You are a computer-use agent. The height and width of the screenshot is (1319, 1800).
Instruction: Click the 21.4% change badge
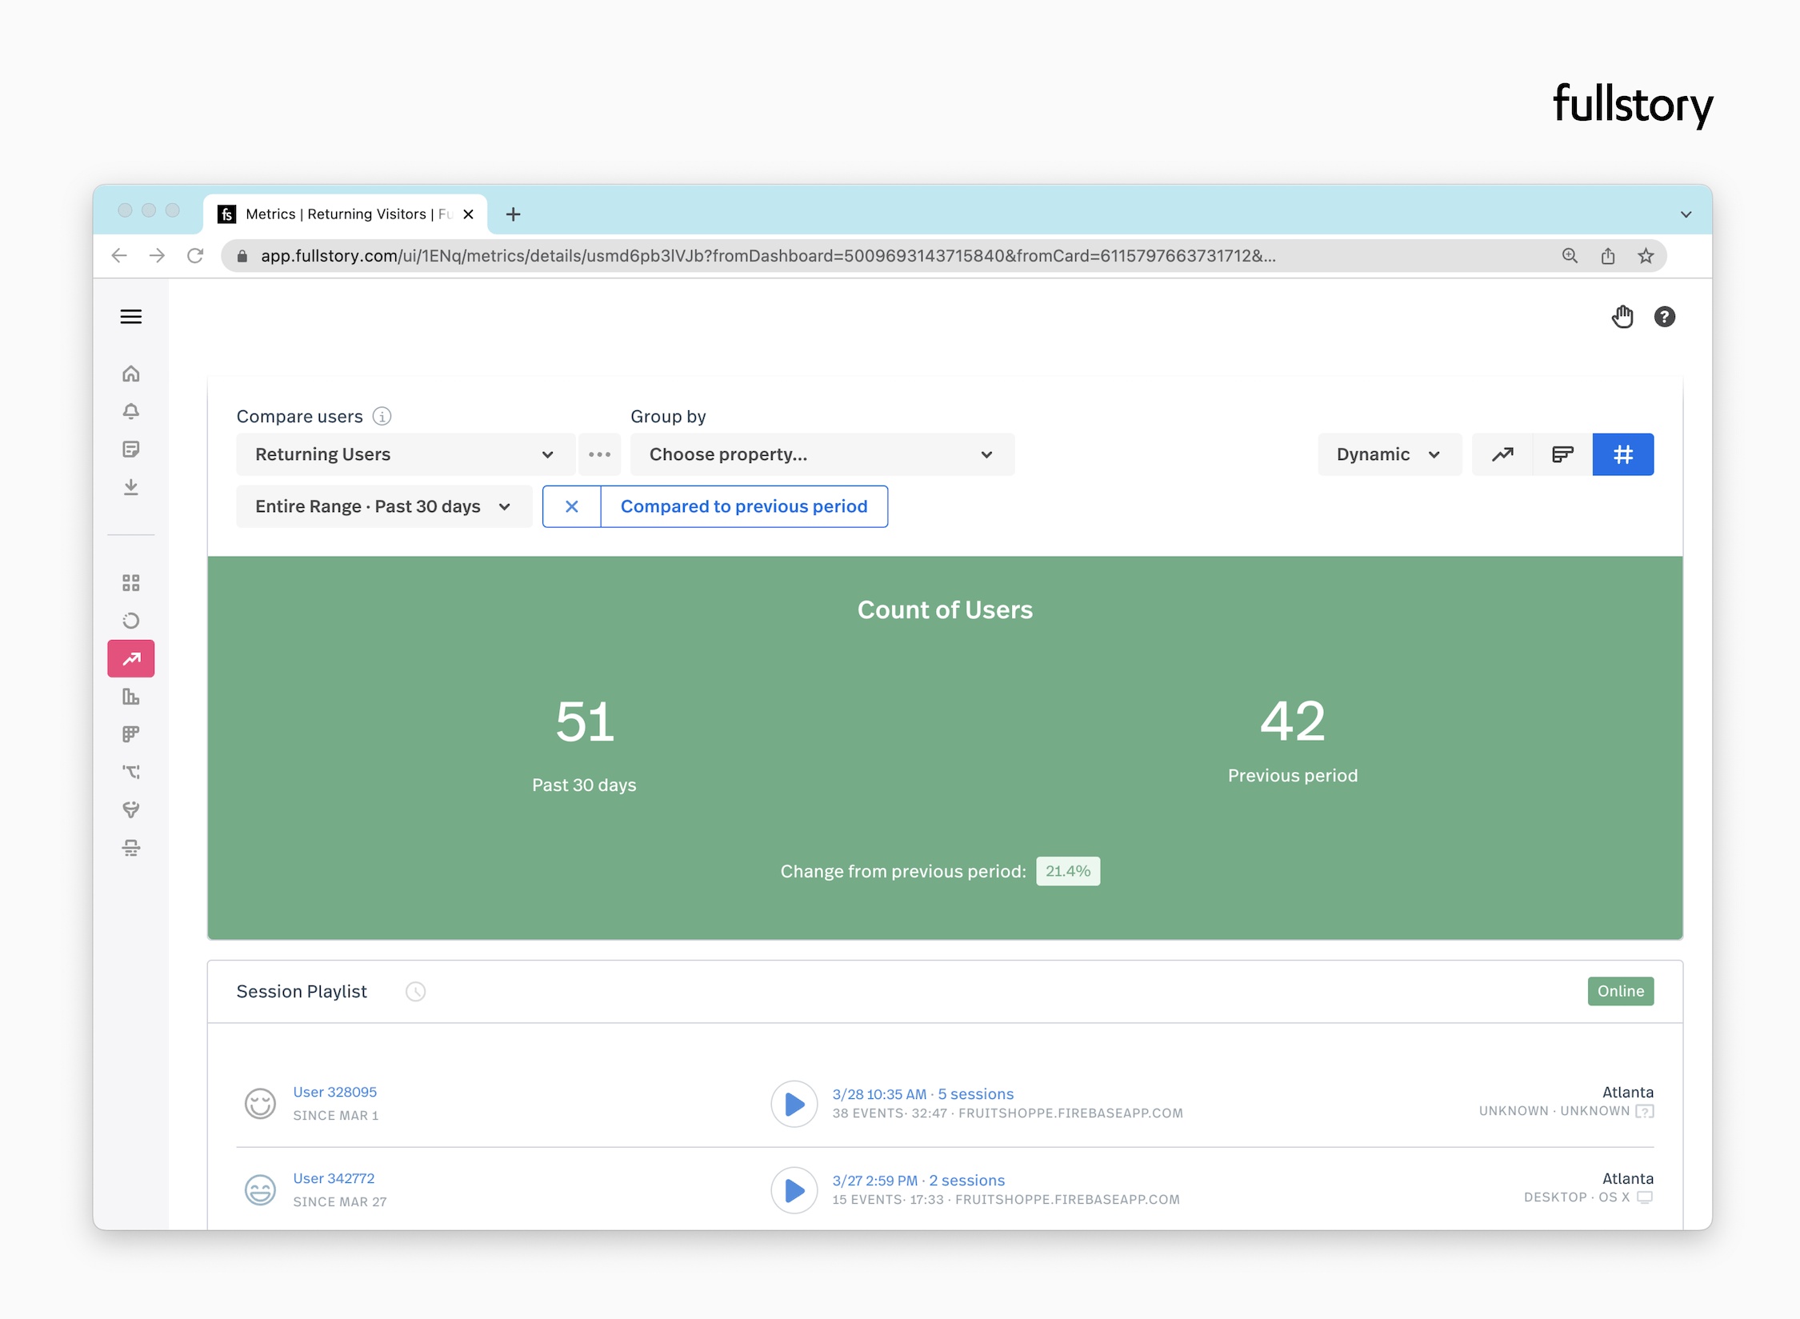point(1068,871)
